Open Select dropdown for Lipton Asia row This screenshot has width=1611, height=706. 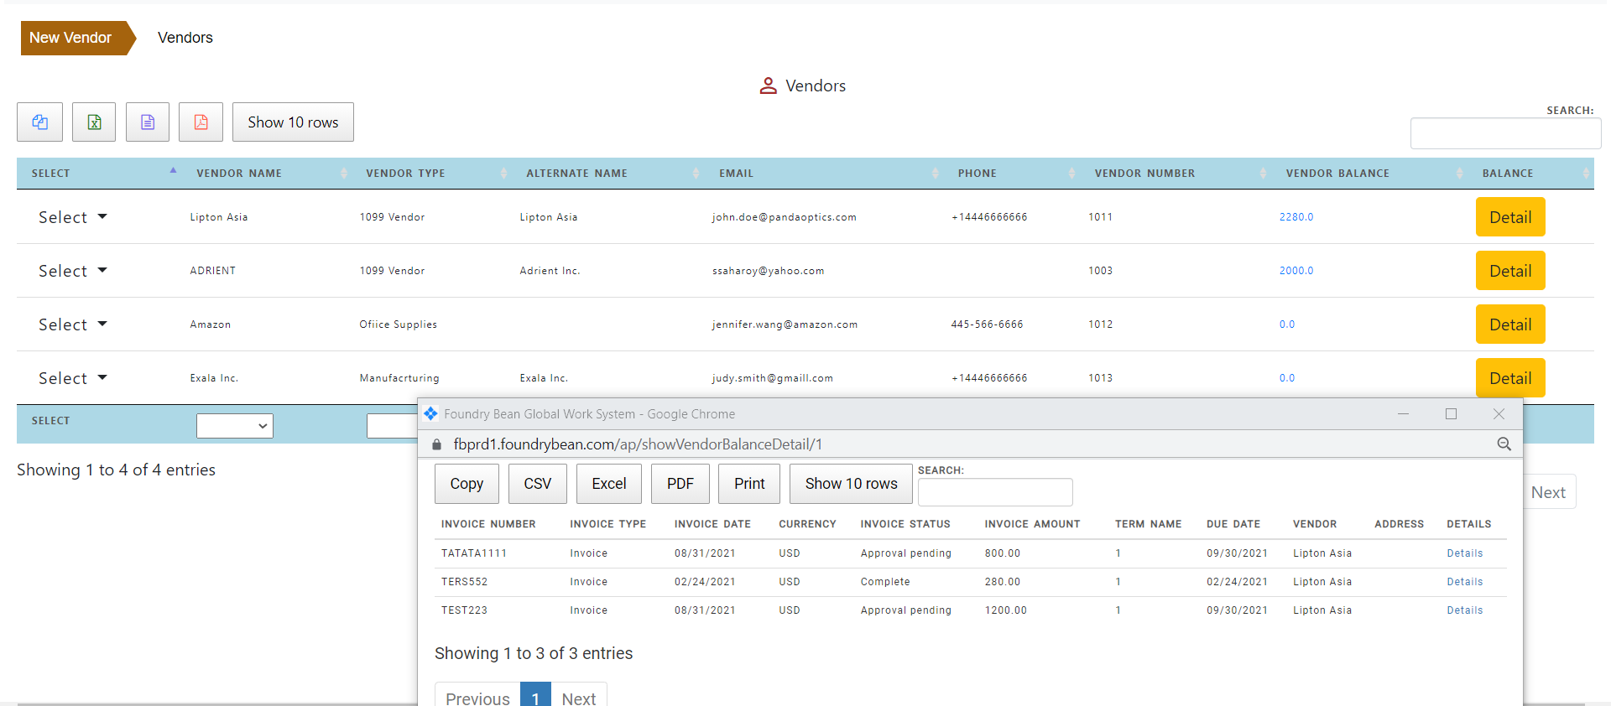coord(73,217)
